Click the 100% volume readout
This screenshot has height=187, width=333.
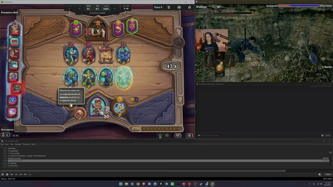[x=328, y=175]
